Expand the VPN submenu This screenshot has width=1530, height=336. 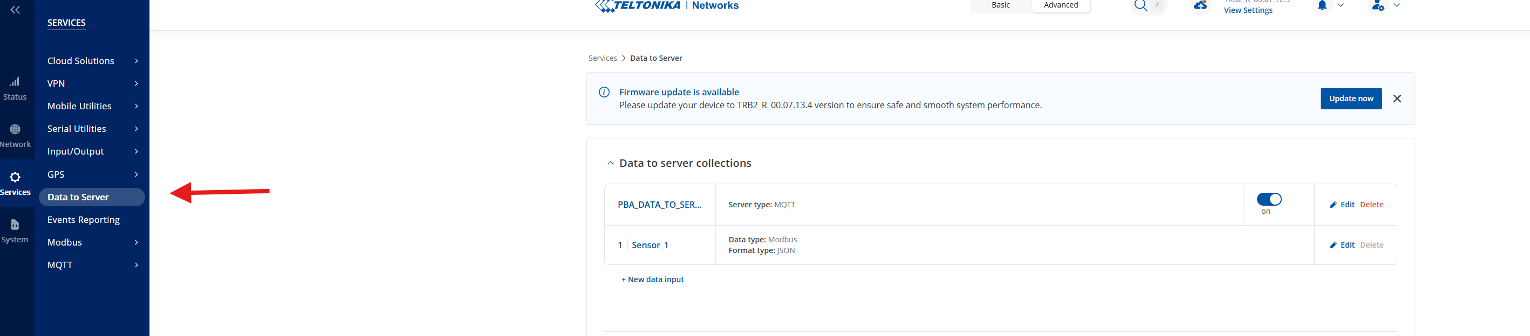(x=136, y=83)
